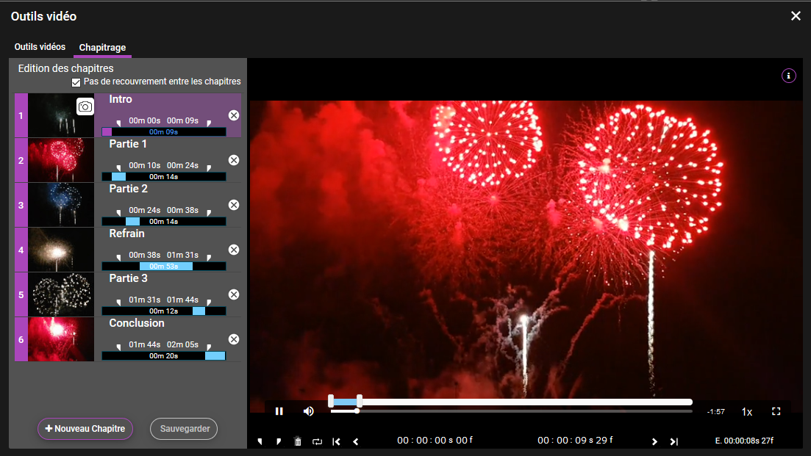Screen dimensions: 811x456
Task: Open the 1x playback speed menu
Action: [x=746, y=412]
